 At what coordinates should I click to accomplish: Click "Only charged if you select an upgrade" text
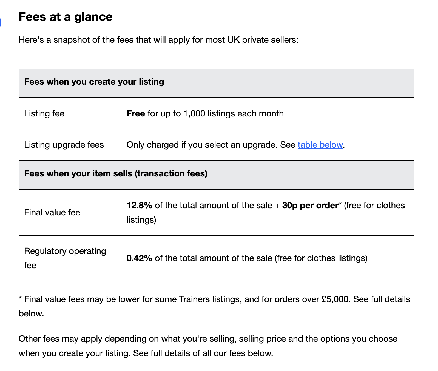tap(202, 145)
